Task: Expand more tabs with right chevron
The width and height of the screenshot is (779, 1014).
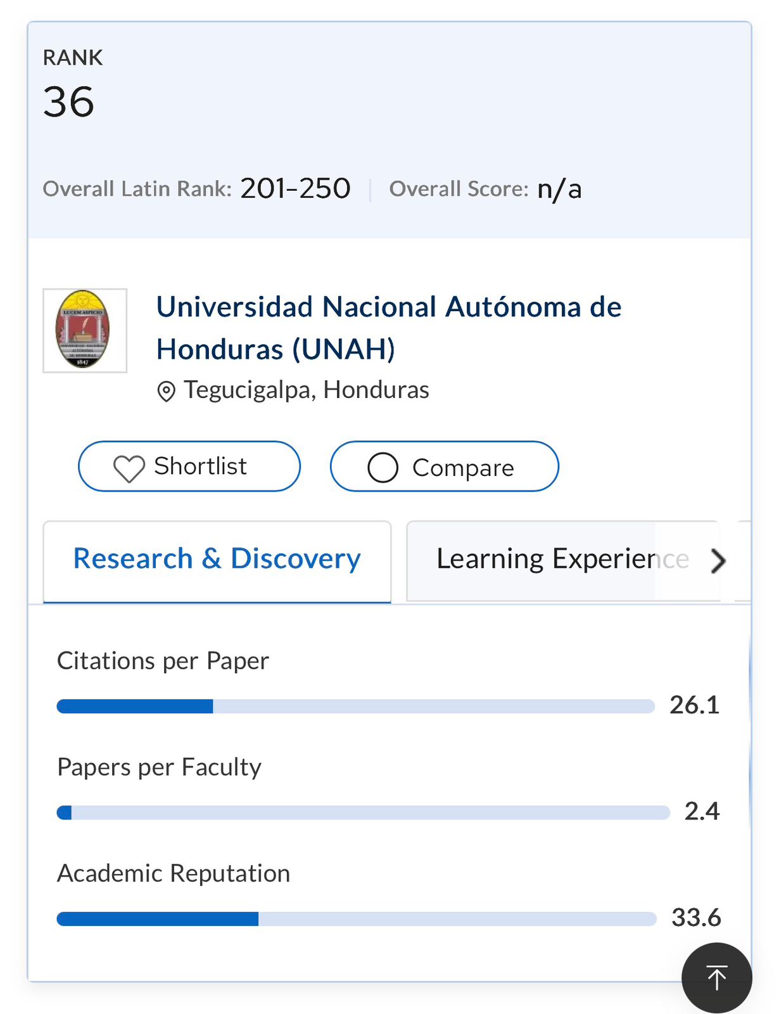Action: click(718, 561)
